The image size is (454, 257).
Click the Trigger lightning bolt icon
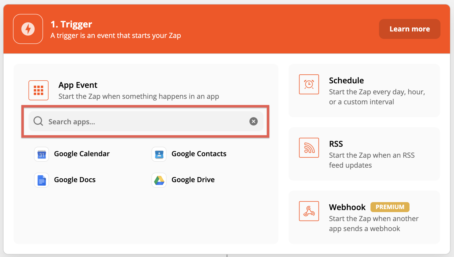pyautogui.click(x=28, y=29)
